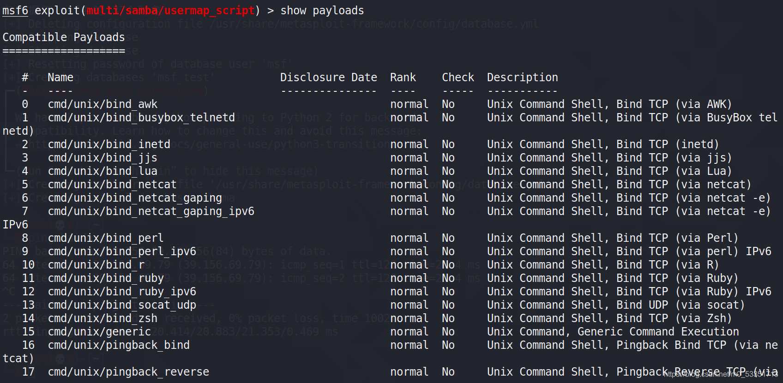The image size is (783, 383).
Task: Click description 'Generic Command Execution'
Action: [x=658, y=332]
